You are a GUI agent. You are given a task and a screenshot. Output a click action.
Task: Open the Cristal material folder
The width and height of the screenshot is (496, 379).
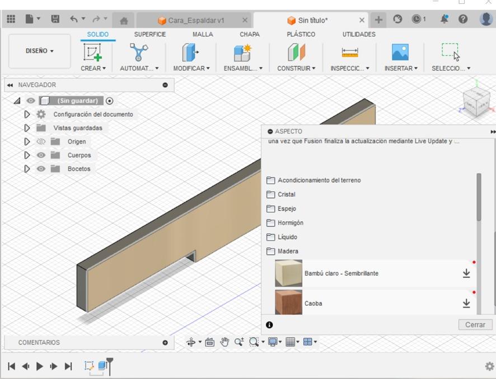tap(281, 194)
